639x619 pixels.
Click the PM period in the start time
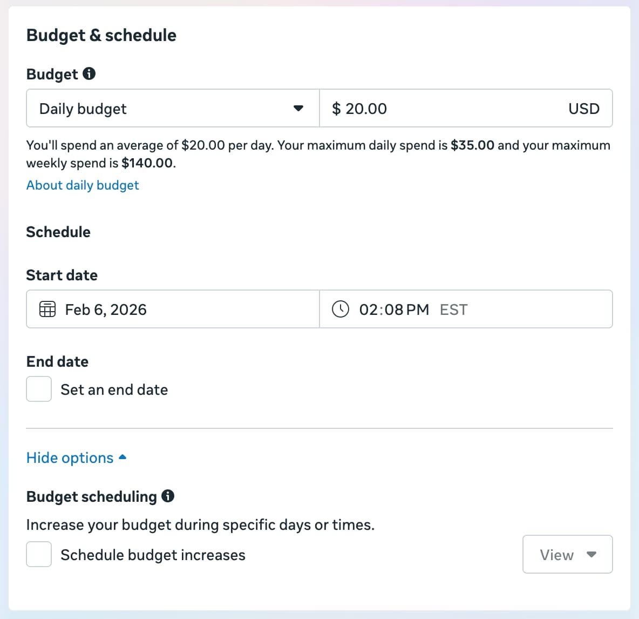418,309
